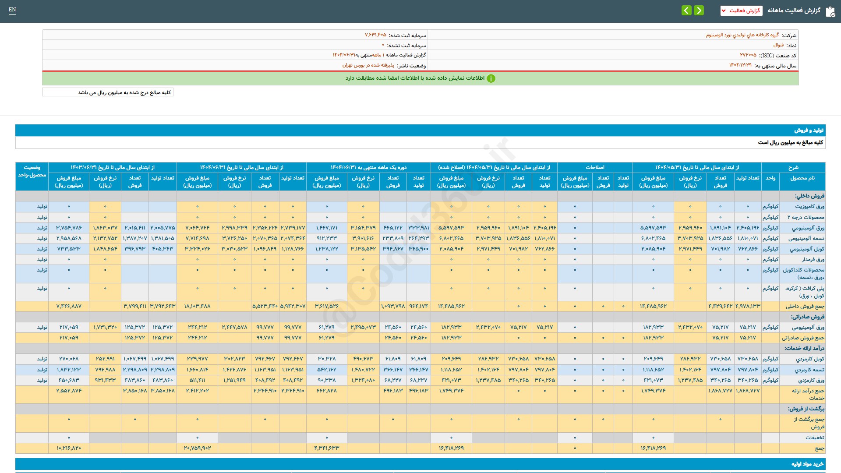Click the clipboard report icon in header
This screenshot has height=473, width=841.
click(x=830, y=11)
